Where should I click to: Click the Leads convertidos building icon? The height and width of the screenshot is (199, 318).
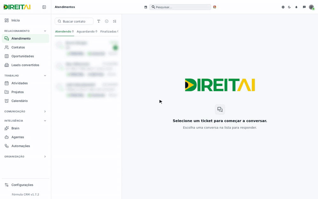tap(7, 65)
